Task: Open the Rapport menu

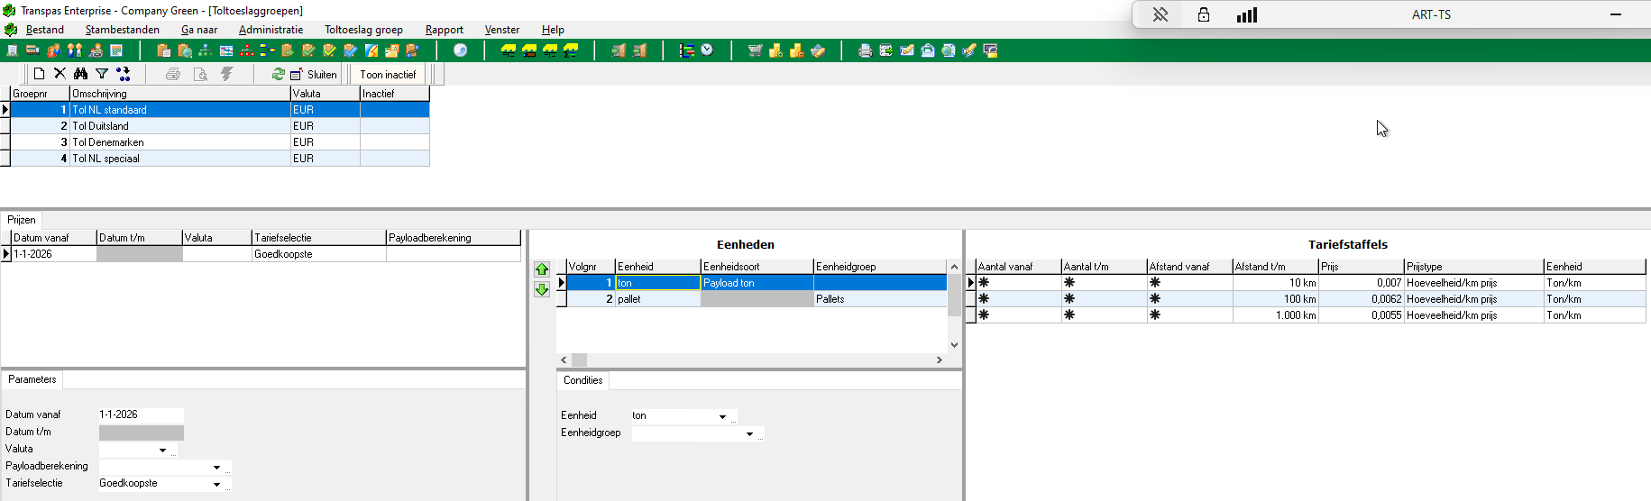Action: 445,30
